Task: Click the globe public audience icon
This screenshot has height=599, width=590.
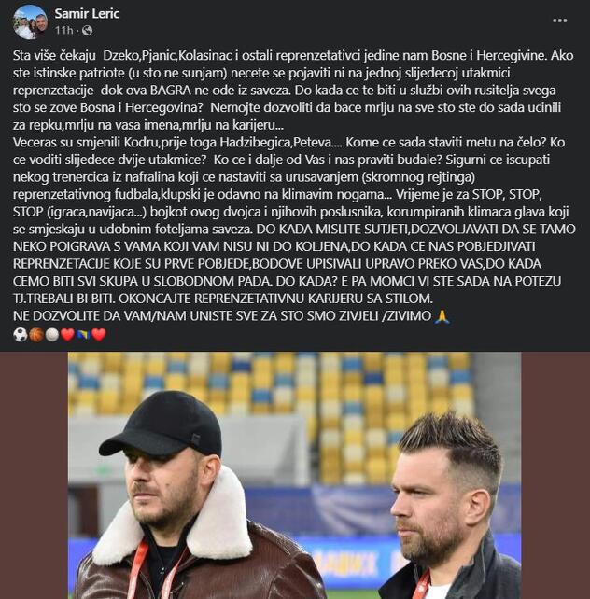Action: [x=87, y=30]
